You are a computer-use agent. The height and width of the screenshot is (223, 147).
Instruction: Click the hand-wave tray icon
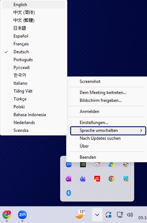coord(126,164)
